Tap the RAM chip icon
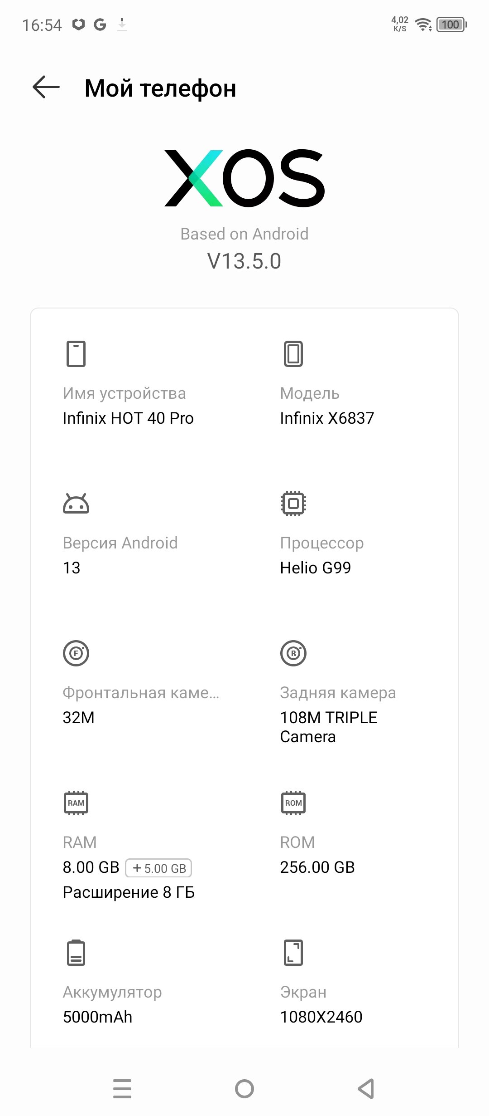Screen dimensions: 489x1116 [76, 803]
